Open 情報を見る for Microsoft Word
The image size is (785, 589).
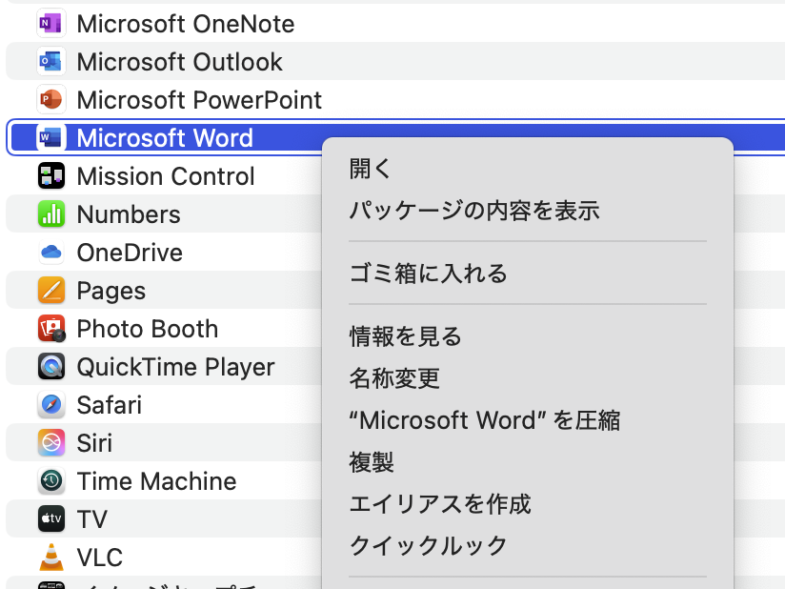click(405, 336)
